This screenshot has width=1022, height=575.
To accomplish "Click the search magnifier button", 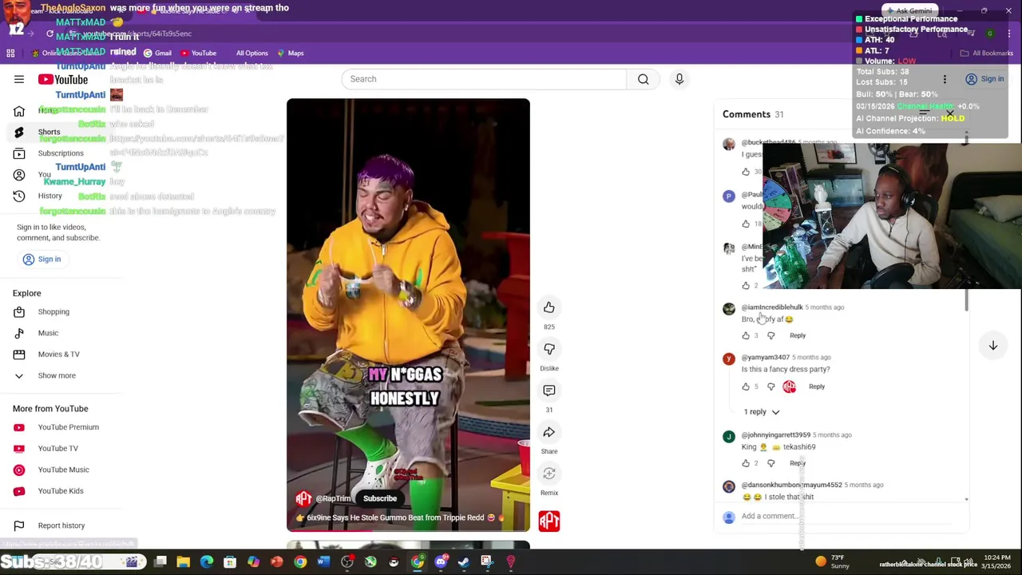I will tap(643, 79).
